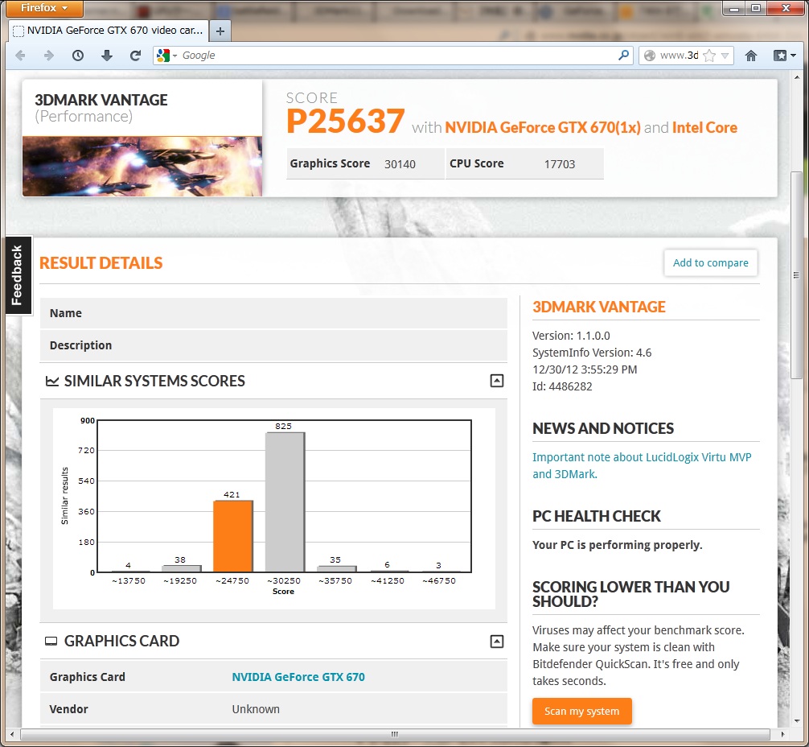Open the Firefox application menu button
This screenshot has height=747, width=809.
pyautogui.click(x=44, y=8)
